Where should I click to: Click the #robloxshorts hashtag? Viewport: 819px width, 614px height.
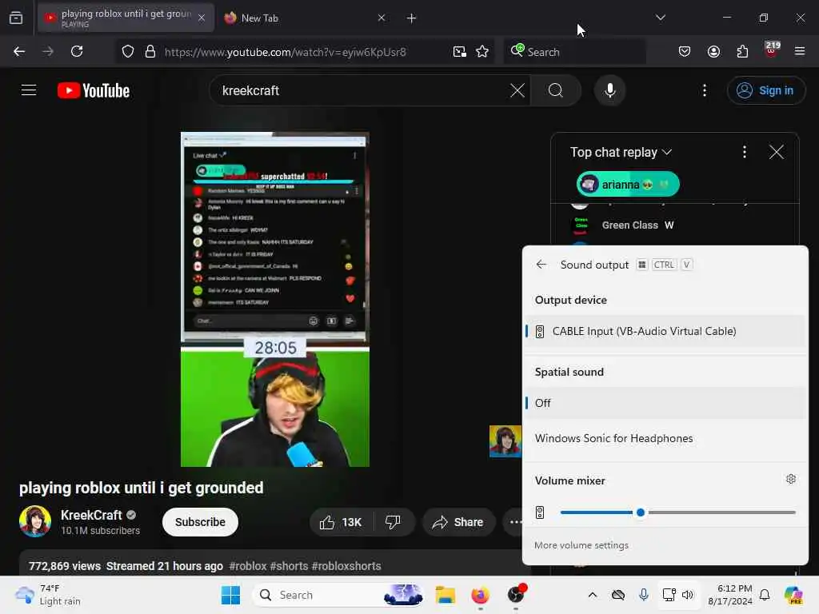point(346,566)
